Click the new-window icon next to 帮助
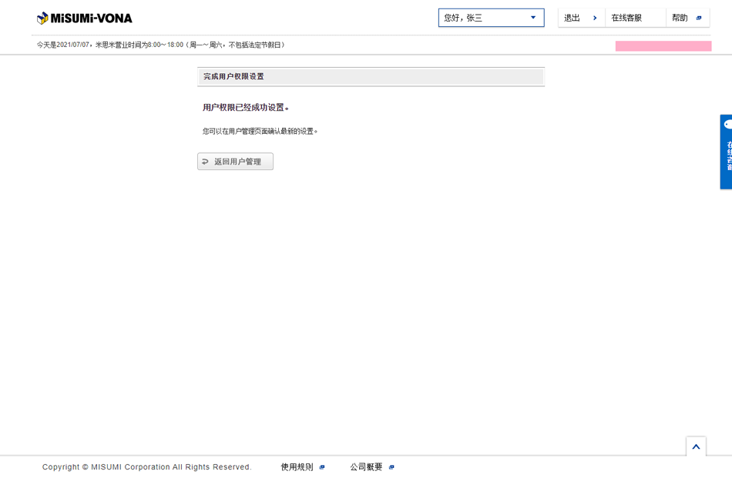The width and height of the screenshot is (732, 478). pyautogui.click(x=699, y=18)
